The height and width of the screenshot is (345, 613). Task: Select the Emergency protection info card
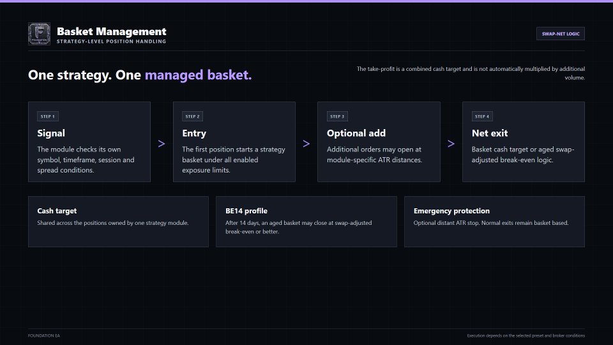coord(494,222)
